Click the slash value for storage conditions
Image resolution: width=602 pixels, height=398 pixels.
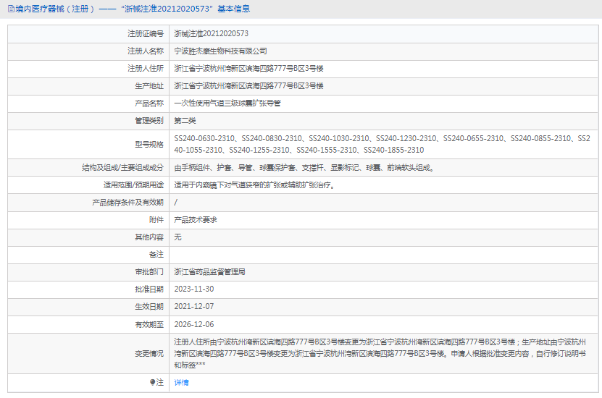176,203
